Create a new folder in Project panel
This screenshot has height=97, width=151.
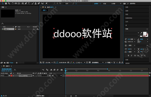(x=5, y=63)
